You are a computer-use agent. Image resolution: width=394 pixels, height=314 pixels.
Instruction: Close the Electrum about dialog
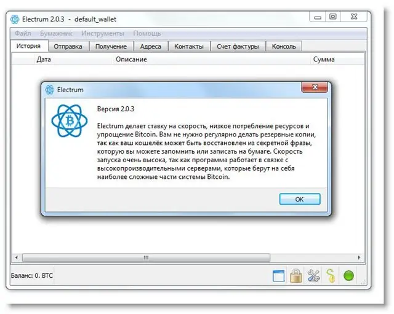315,87
